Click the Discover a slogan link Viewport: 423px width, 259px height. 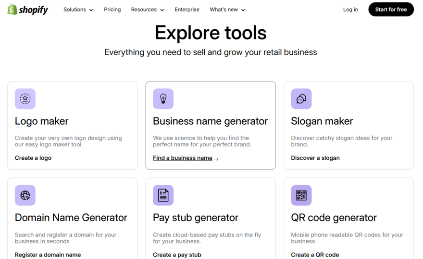pos(315,158)
